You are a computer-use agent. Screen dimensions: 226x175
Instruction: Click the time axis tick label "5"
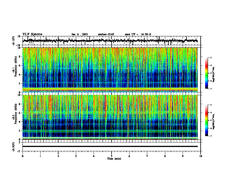[x=112, y=156]
